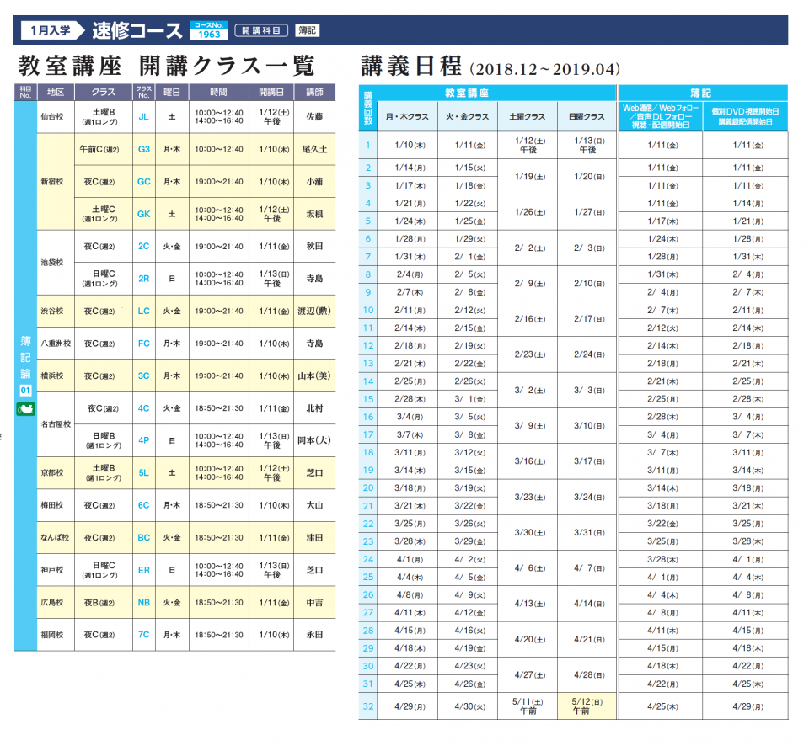Viewport: 809px width, 751px height.
Task: Click class code NB for 広島校
Action: coord(144,602)
